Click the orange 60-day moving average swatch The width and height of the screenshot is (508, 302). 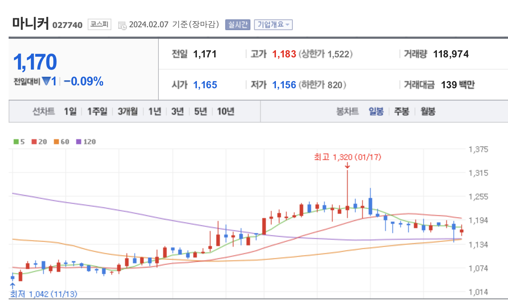coord(56,142)
